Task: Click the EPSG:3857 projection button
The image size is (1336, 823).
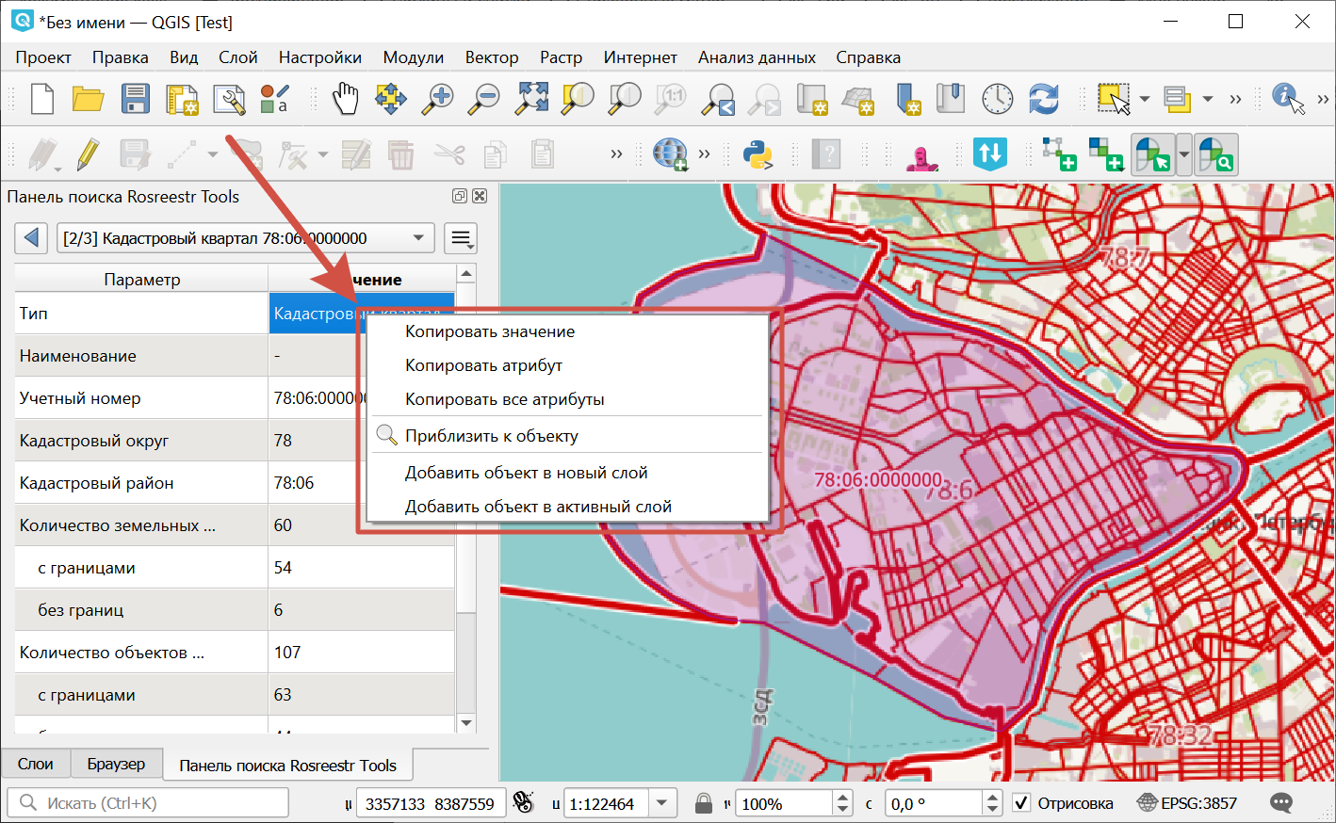Action: (x=1187, y=803)
